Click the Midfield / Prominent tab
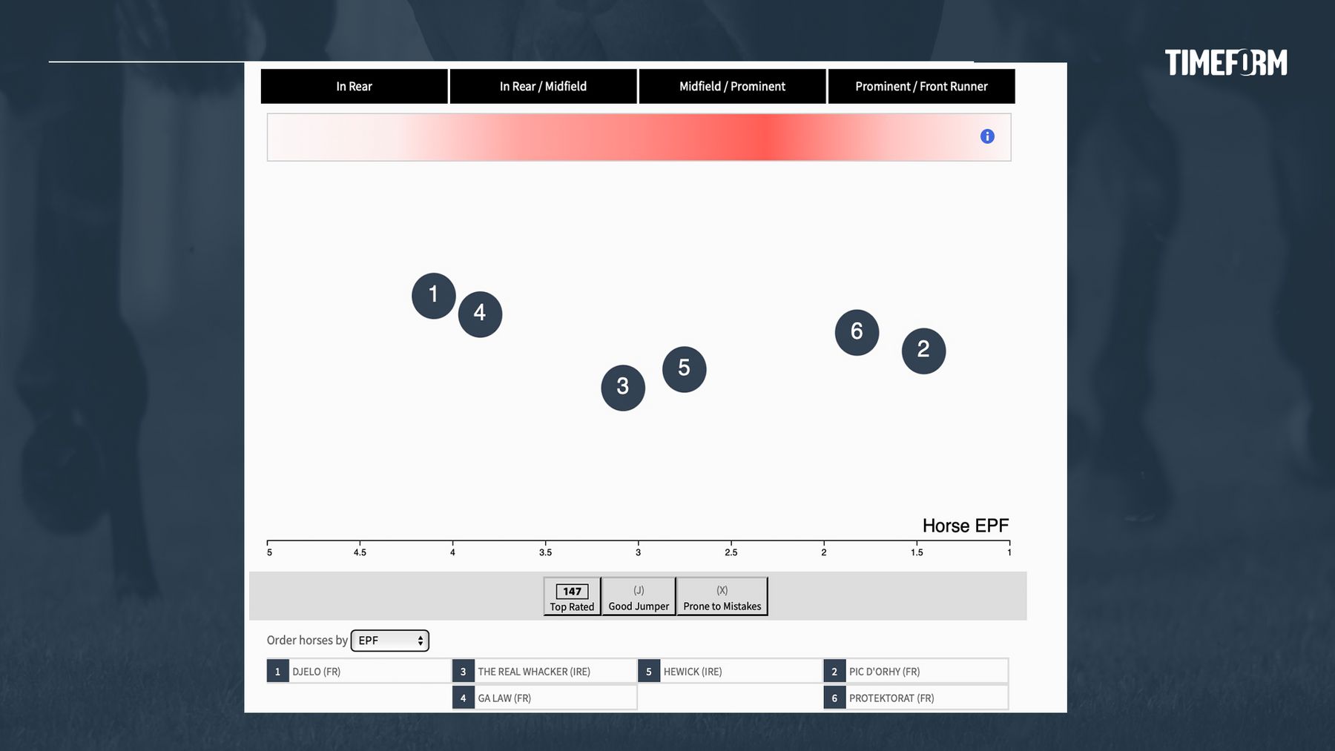The image size is (1335, 751). pos(732,86)
